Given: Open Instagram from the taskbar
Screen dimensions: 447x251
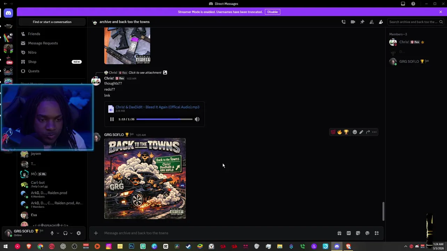Looking at the screenshot, I should 109,246.
